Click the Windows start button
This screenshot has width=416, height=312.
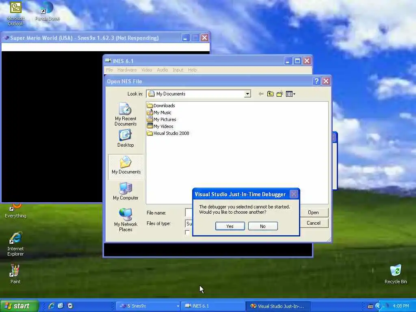click(x=19, y=306)
